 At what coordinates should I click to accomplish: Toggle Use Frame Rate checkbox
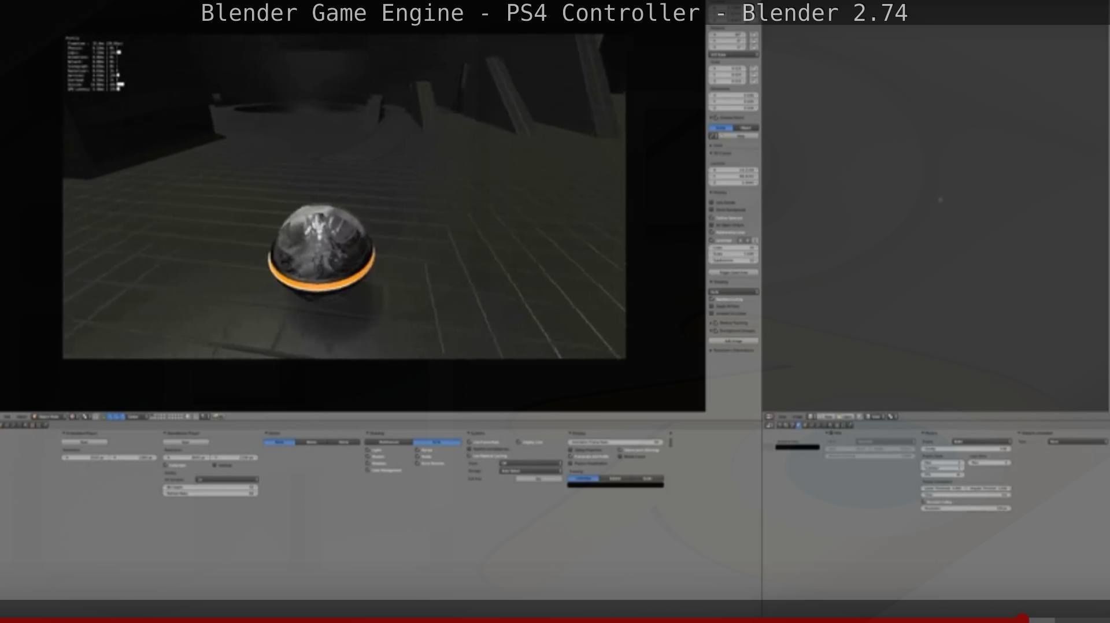[469, 442]
